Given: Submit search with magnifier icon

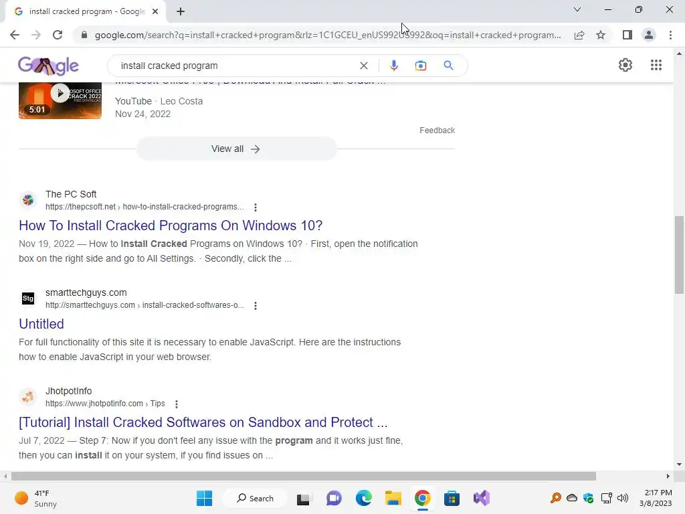Looking at the screenshot, I should (x=448, y=66).
